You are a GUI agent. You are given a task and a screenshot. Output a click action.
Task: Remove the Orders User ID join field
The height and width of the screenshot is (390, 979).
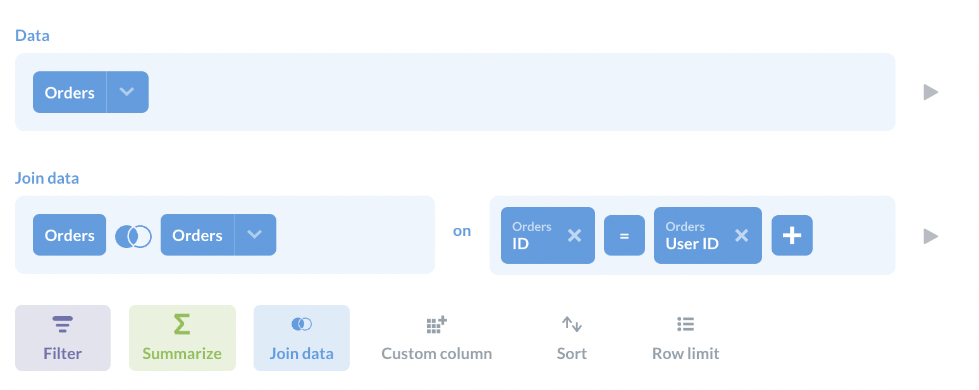[741, 235]
